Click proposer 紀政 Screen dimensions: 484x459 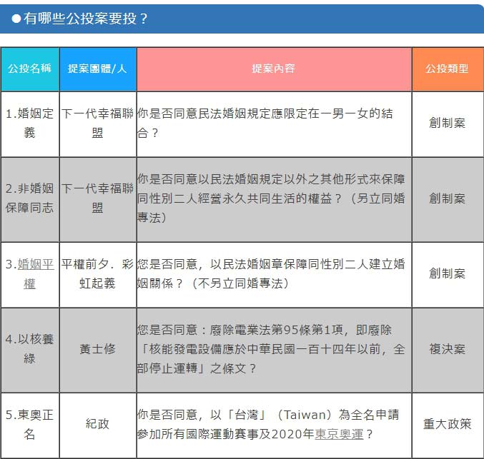coord(97,424)
